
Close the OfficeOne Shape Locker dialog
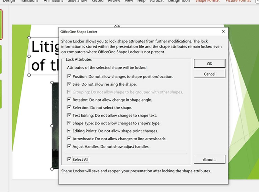coord(223,32)
